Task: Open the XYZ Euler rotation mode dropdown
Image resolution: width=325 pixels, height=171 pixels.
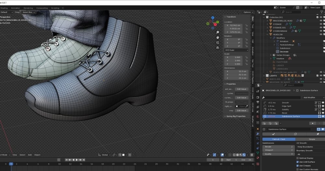Action: coord(236,50)
